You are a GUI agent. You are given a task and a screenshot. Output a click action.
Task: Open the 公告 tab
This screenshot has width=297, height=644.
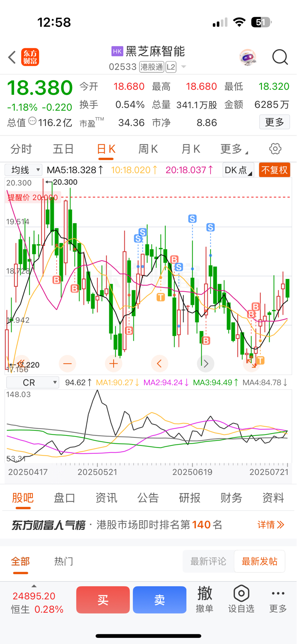(148, 498)
